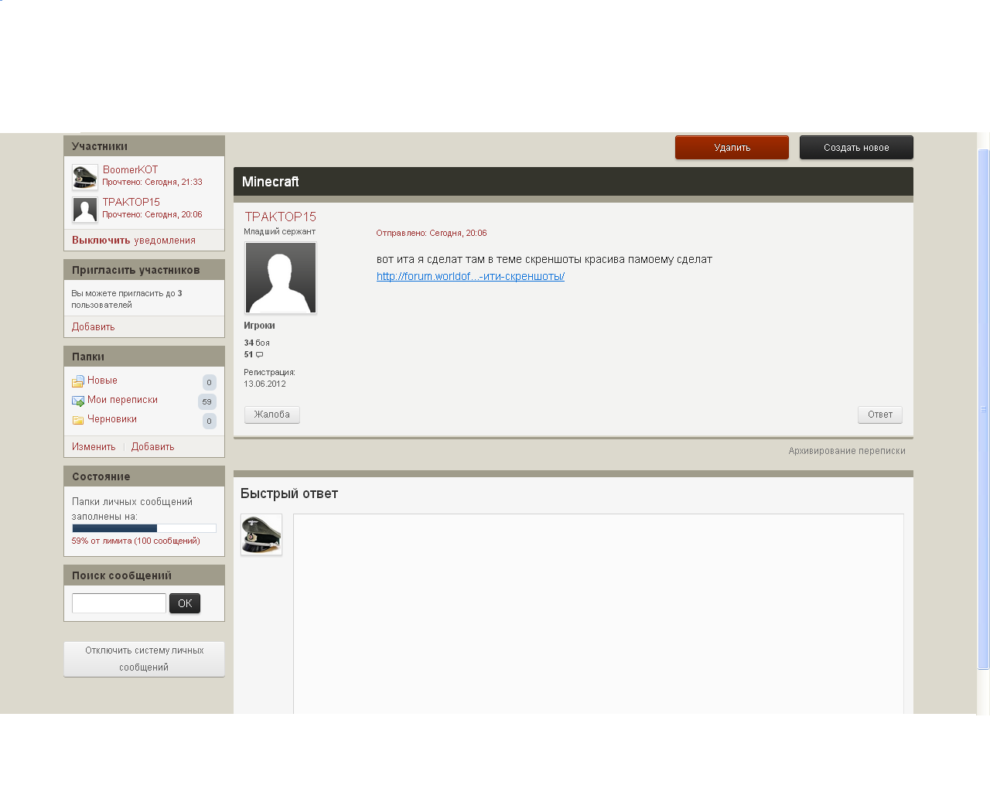This screenshot has height=792, width=990.
Task: Click the Младший сержант rank text
Action: click(x=280, y=231)
